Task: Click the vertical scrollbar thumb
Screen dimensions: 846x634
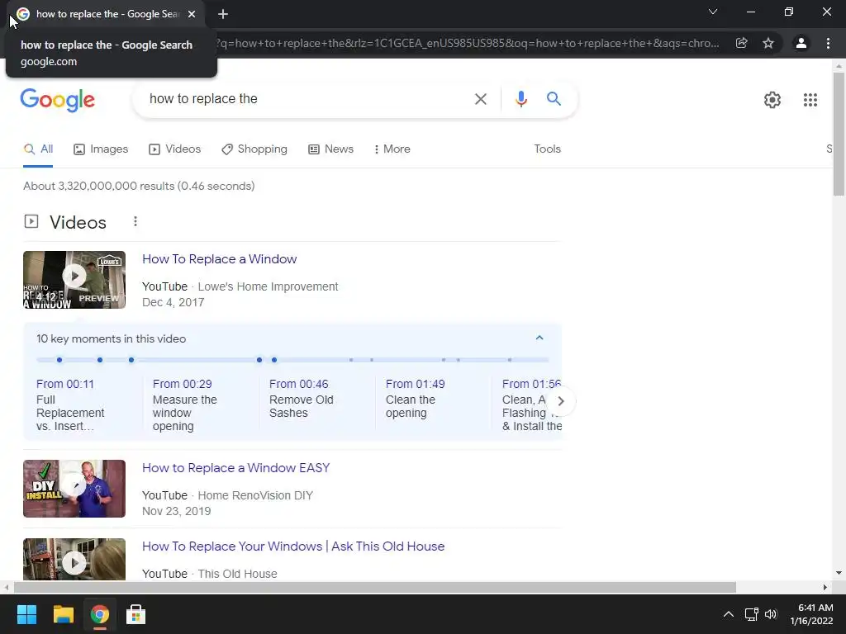Action: tap(839, 134)
